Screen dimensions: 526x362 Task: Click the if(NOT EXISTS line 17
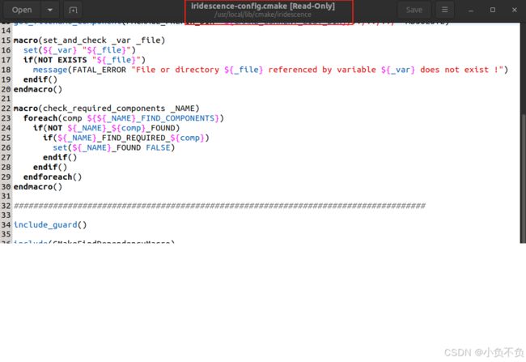[84, 60]
